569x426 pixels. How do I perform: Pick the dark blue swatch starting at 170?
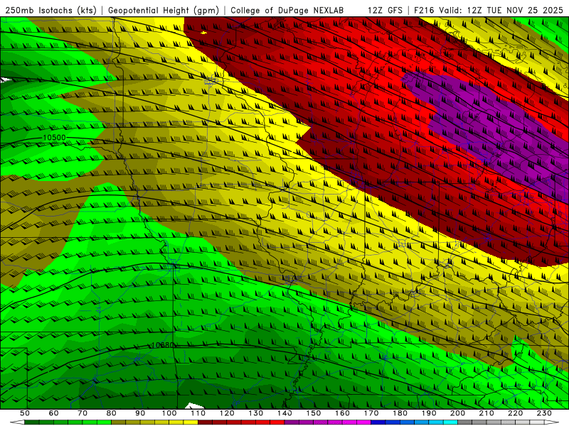[378, 422]
